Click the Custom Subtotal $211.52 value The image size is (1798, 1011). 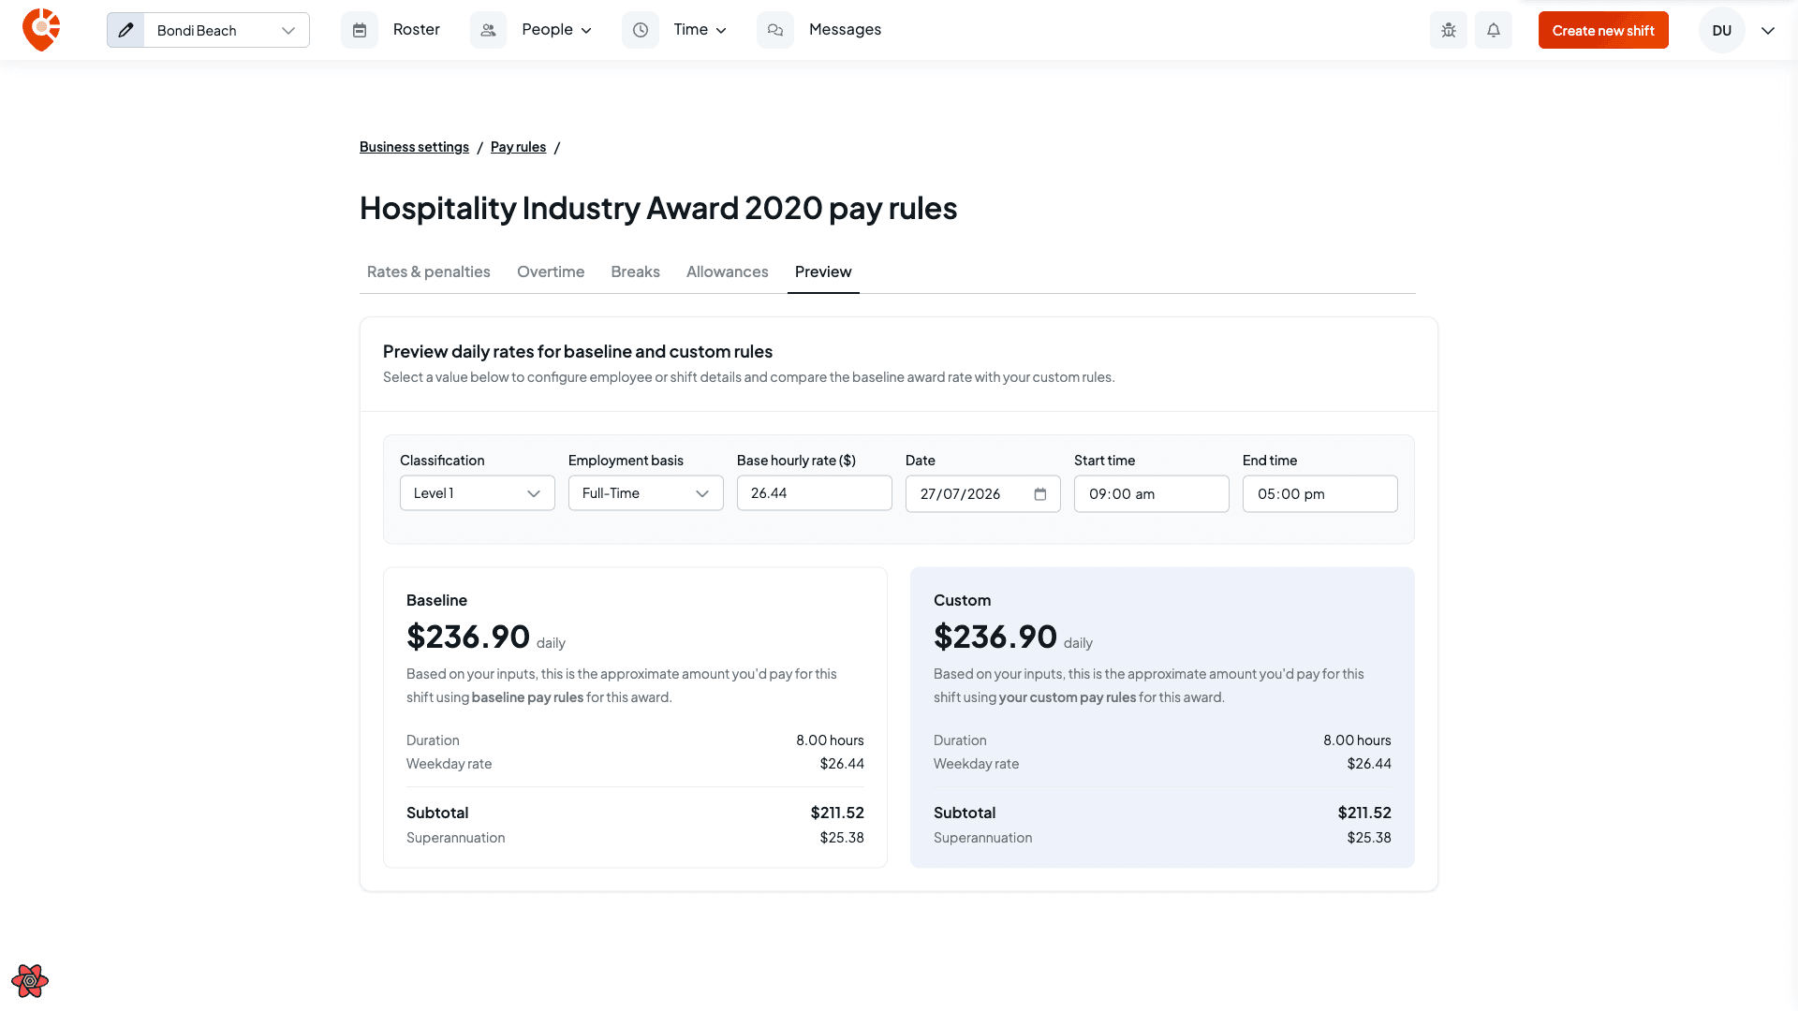tap(1364, 813)
